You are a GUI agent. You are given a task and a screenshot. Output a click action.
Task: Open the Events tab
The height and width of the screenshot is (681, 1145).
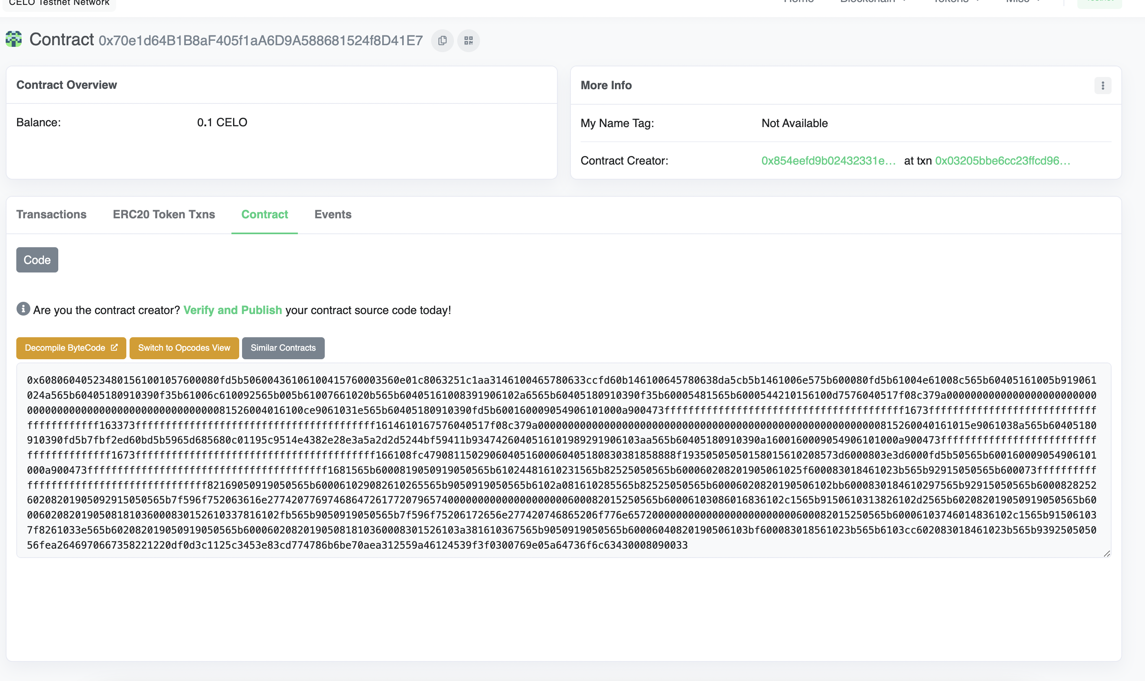[x=332, y=214]
